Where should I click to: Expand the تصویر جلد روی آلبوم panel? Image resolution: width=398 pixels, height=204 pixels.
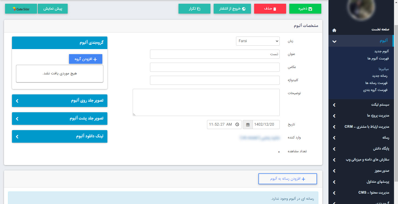coord(60,101)
